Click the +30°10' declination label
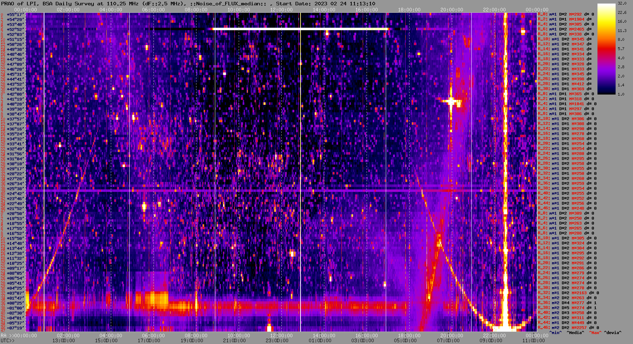 [15, 163]
